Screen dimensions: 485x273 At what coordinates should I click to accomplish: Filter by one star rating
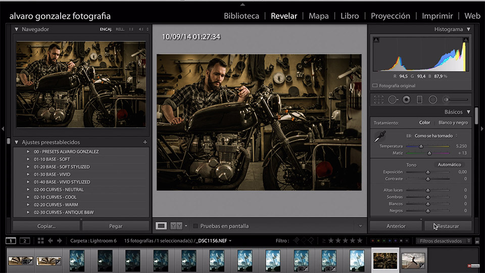331,241
